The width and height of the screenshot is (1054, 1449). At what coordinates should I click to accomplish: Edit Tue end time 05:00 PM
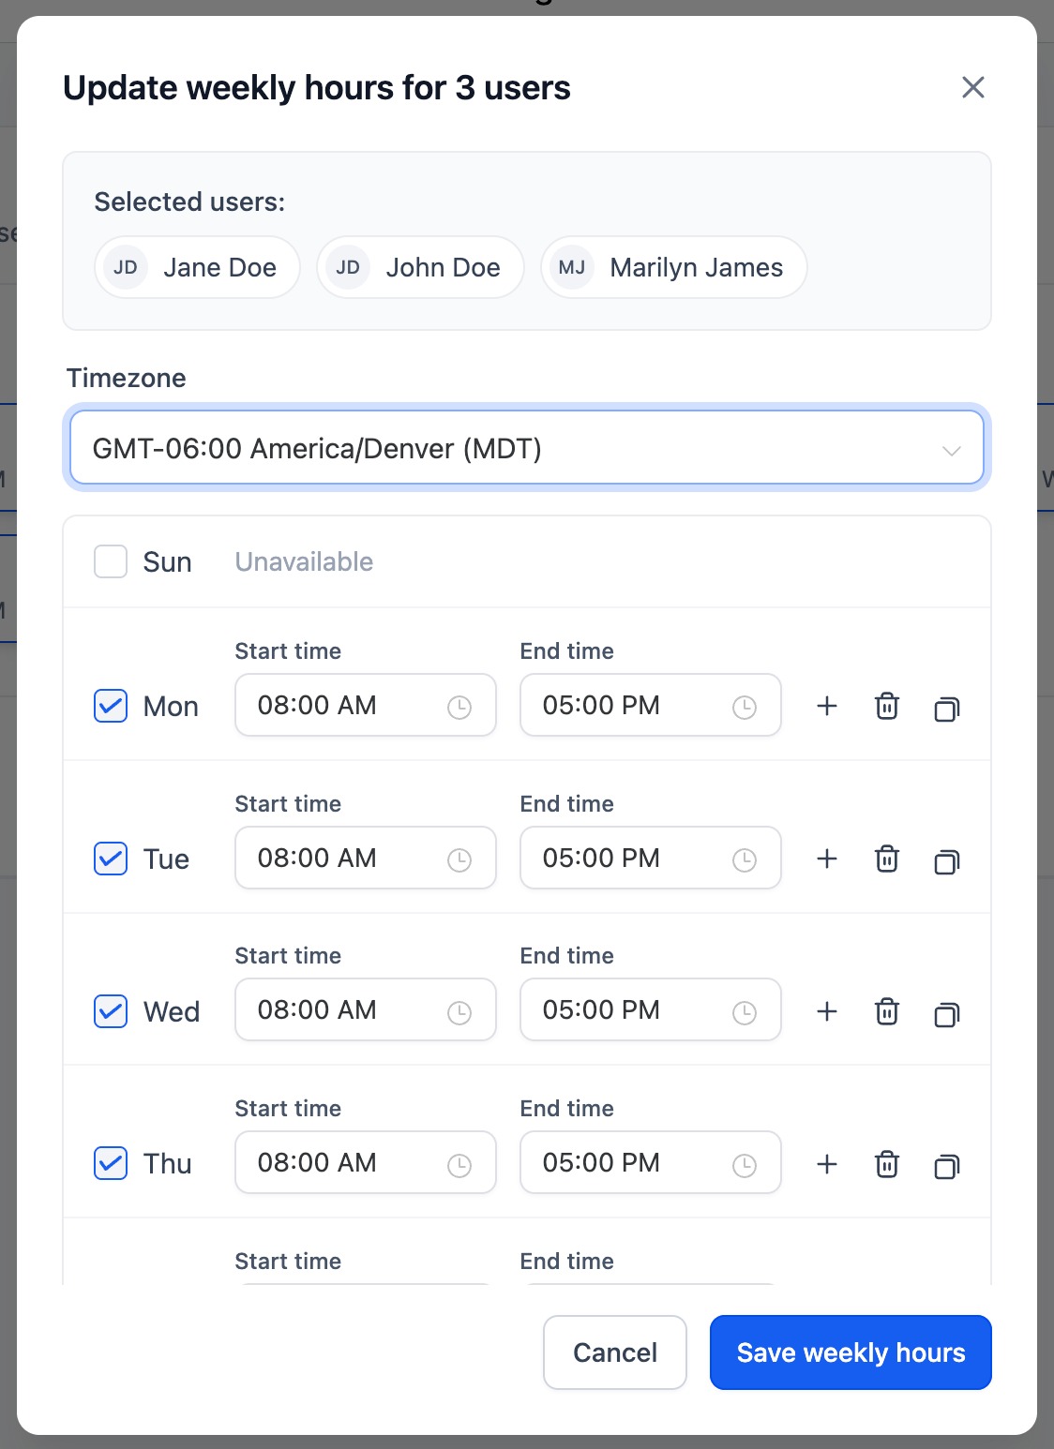tap(651, 858)
